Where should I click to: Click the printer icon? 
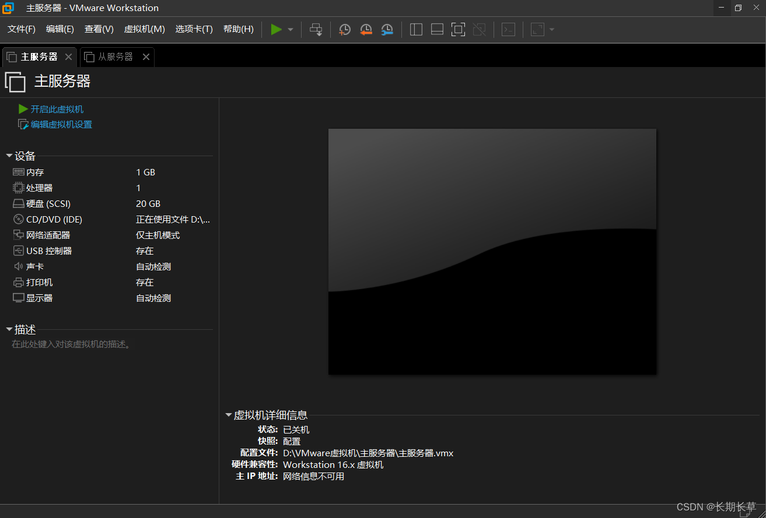click(x=19, y=283)
